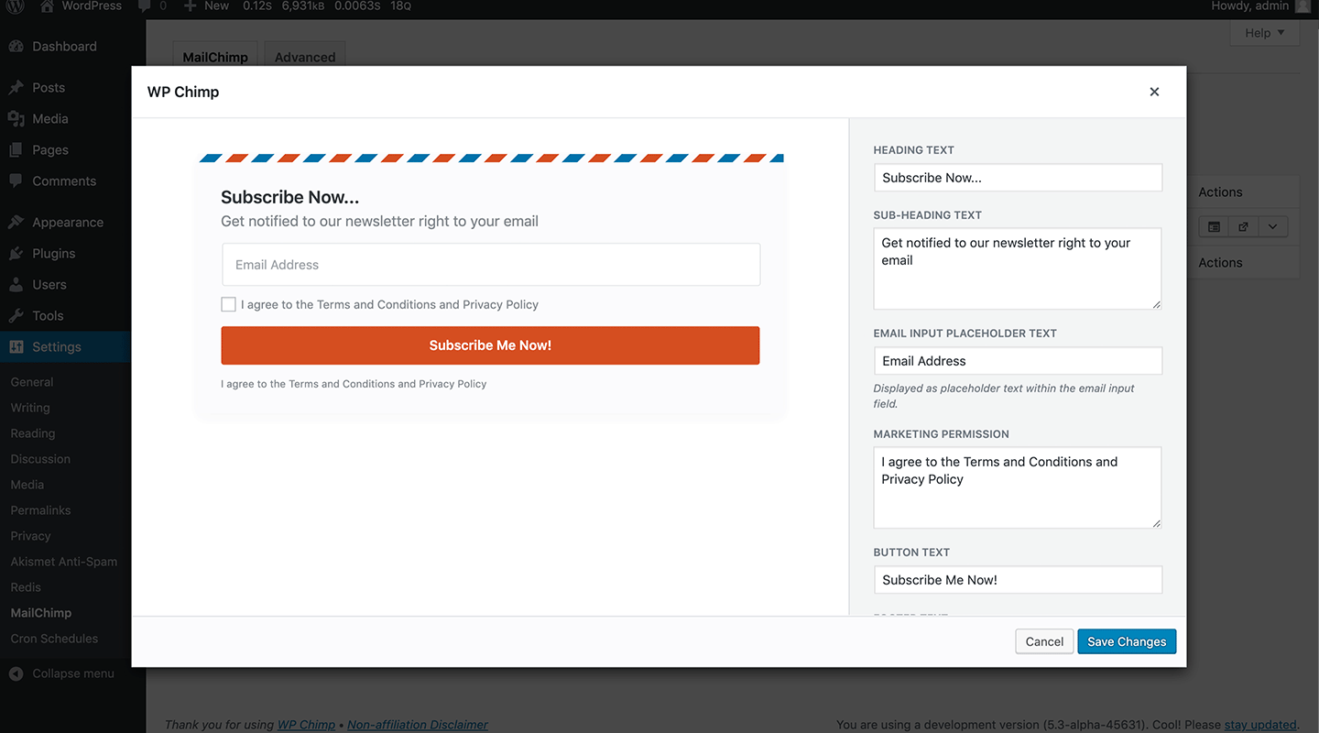Click the "Subscribe Now..." preview heading
The image size is (1319, 733).
[x=290, y=197]
